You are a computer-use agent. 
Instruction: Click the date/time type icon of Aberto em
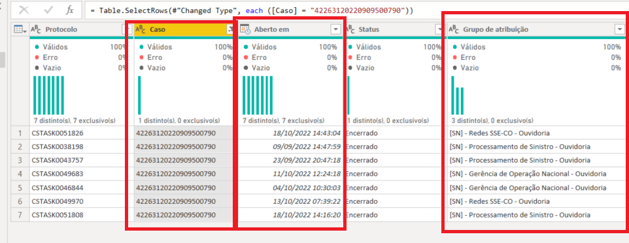coord(245,29)
